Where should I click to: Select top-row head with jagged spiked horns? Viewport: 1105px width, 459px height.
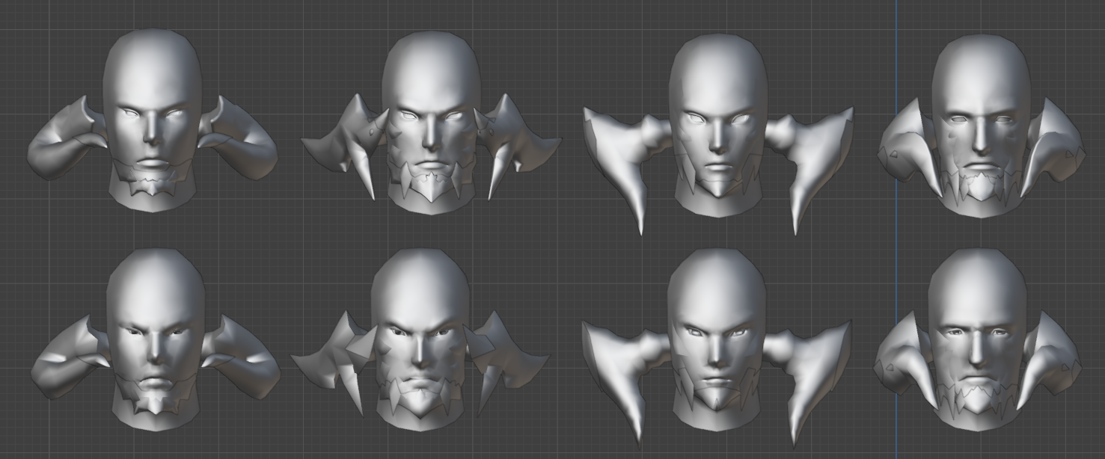pos(431,123)
